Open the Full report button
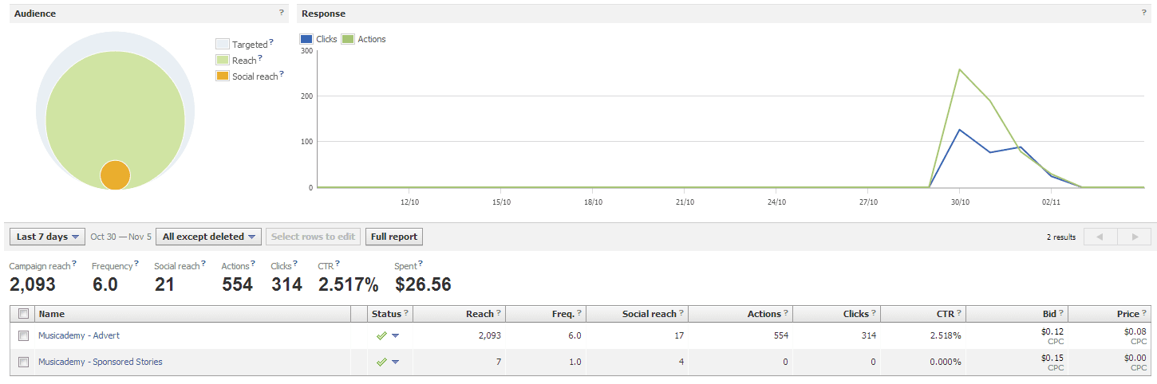Screen dimensions: 1157x384 click(x=393, y=237)
